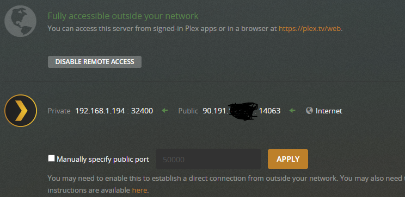The width and height of the screenshot is (405, 197).
Task: Open the https://plex.tv/web link
Action: coord(310,29)
